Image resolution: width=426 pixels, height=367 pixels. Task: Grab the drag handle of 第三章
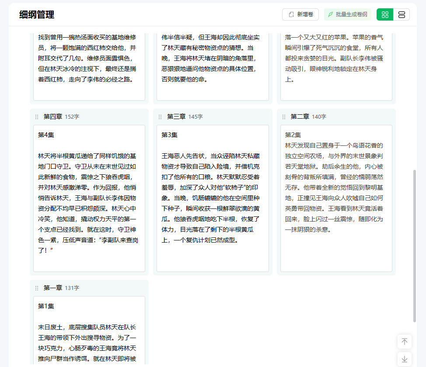click(x=160, y=116)
